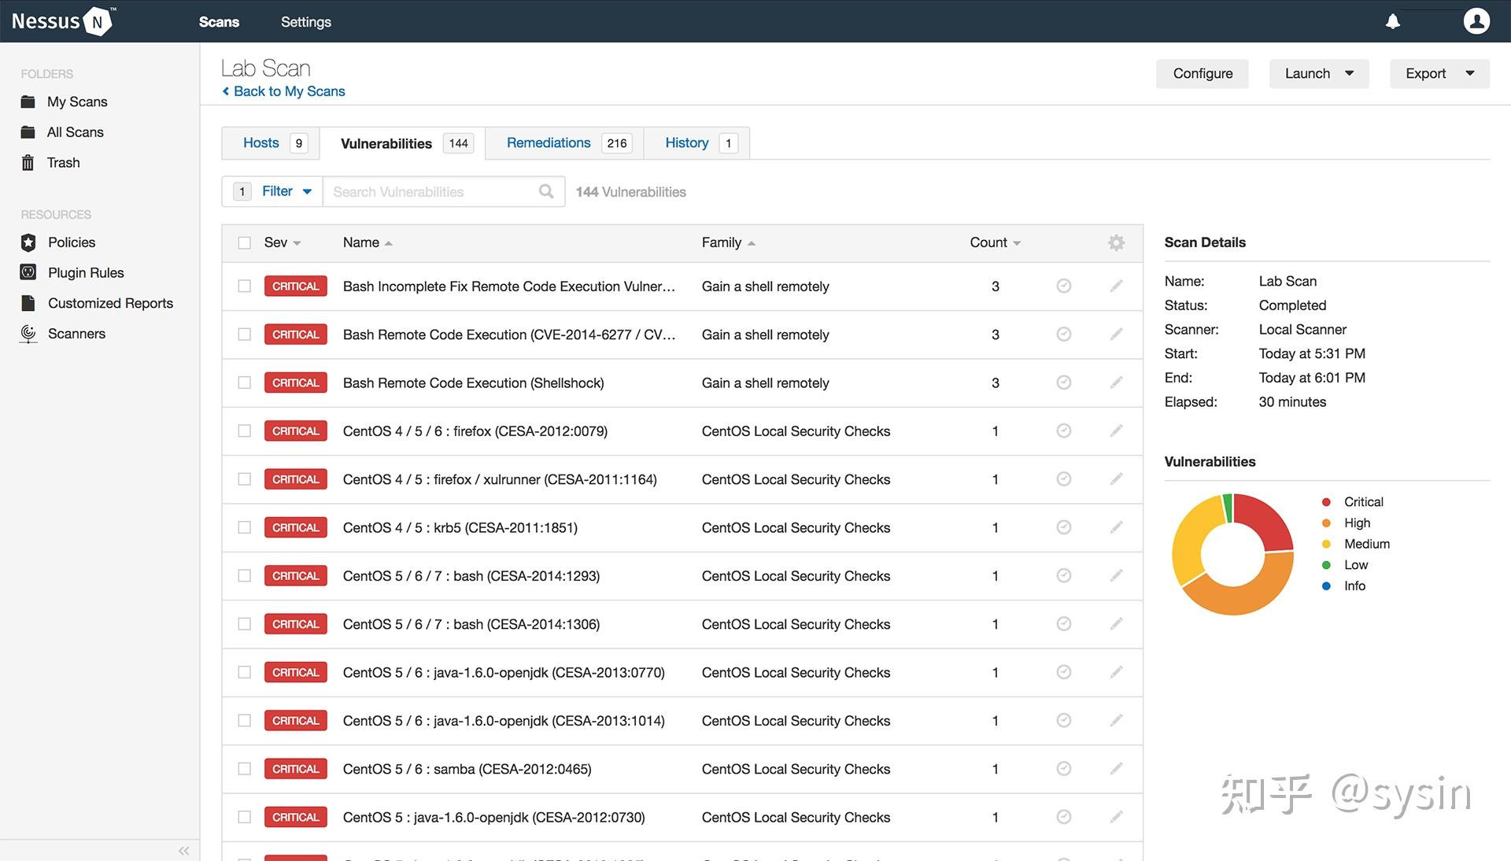This screenshot has width=1511, height=861.
Task: Click the pencil icon for CESA-2014:1306 row
Action: pos(1116,623)
